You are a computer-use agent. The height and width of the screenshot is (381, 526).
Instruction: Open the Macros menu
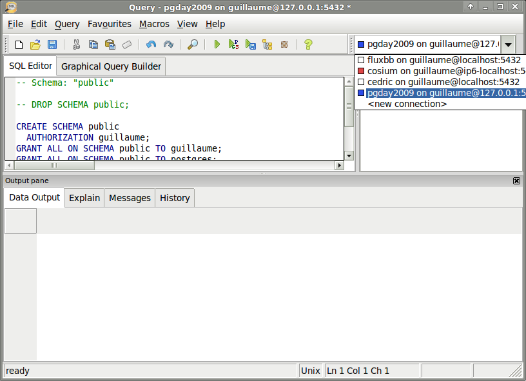(154, 24)
